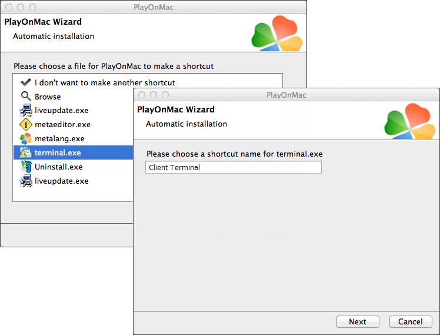Select the last liveupdate.exe icon in the list
Image resolution: width=440 pixels, height=335 pixels.
point(25,181)
